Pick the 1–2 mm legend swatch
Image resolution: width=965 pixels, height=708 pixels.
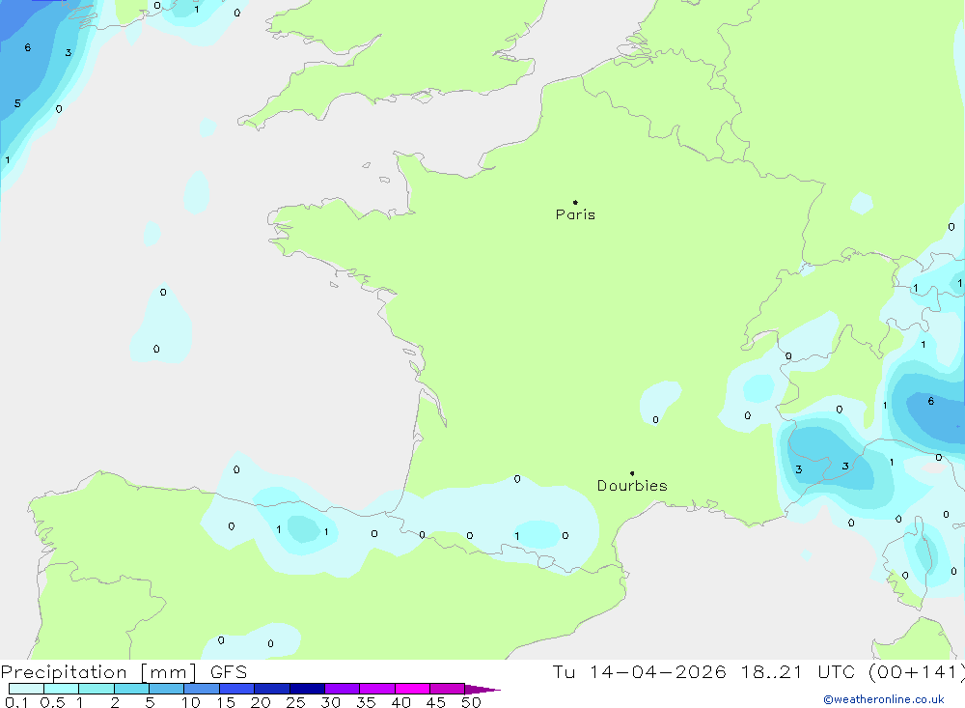click(x=96, y=689)
